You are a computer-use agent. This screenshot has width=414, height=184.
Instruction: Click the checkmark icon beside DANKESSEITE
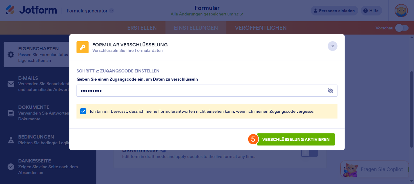(x=11, y=167)
